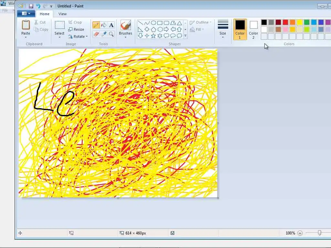Choose the Oval callout shape
The image size is (331, 248).
point(173,36)
